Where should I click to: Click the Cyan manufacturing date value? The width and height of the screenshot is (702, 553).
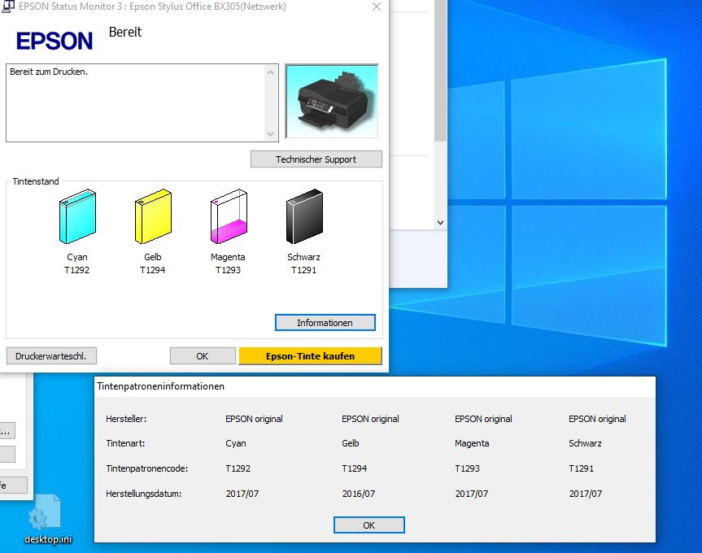[x=242, y=494]
